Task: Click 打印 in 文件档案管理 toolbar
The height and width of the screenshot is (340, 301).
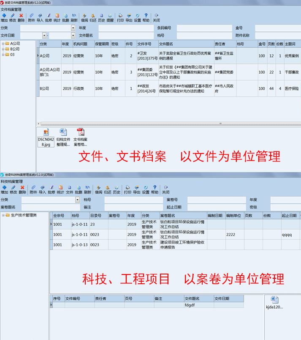Action: [120, 18]
